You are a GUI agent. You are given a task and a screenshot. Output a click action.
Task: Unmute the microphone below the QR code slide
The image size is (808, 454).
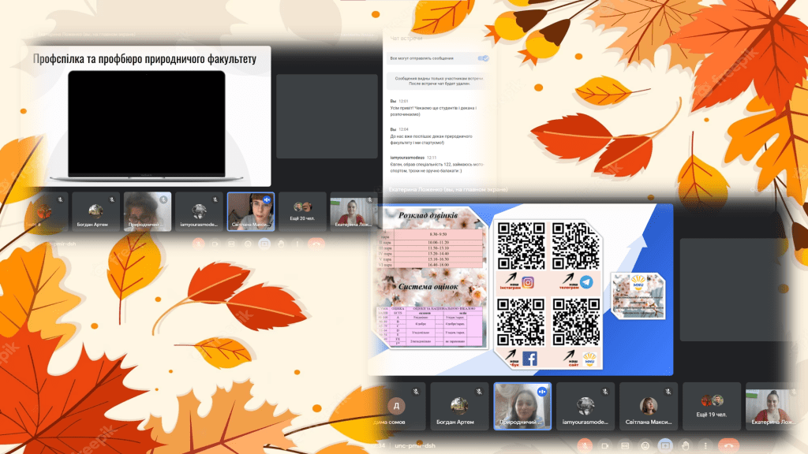pyautogui.click(x=583, y=445)
